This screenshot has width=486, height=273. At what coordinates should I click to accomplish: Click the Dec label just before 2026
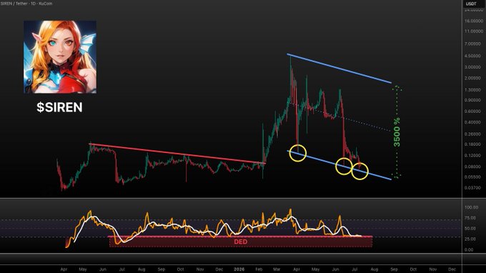click(219, 269)
